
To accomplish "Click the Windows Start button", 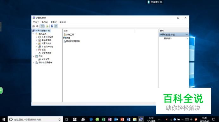I will [x=4, y=119].
